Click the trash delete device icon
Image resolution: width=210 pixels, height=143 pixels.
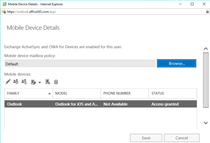click(x=56, y=82)
